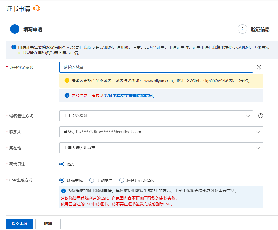Screen dimensions: 278x230
Task: Click the info icon in CSR notice
Action: pyautogui.click(x=63, y=191)
